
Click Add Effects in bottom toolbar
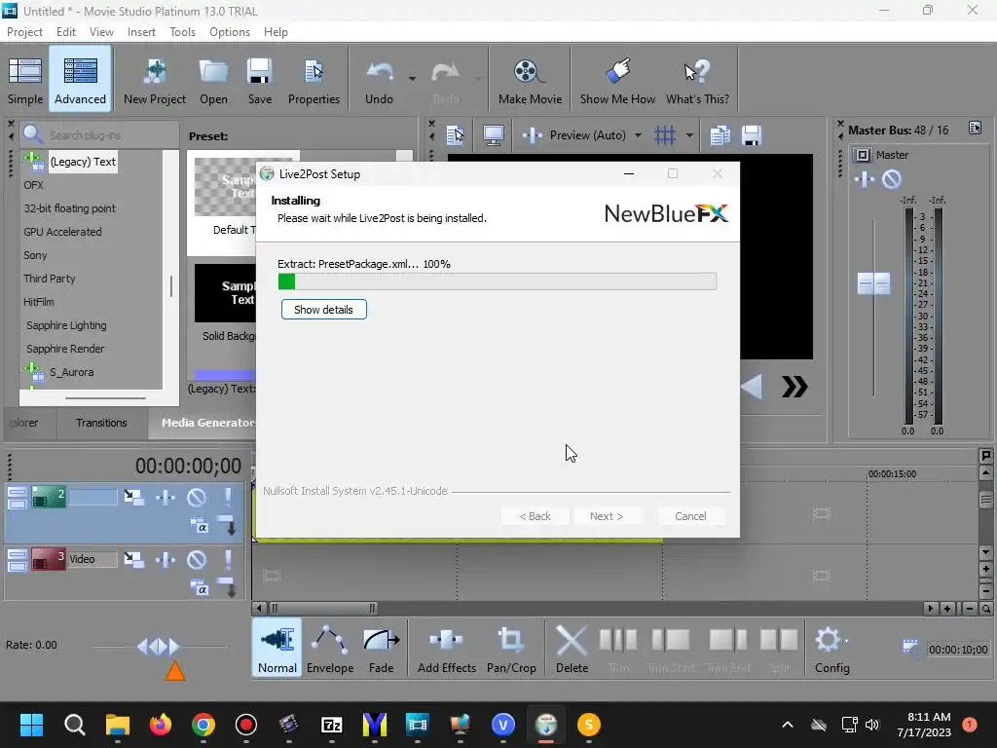446,649
